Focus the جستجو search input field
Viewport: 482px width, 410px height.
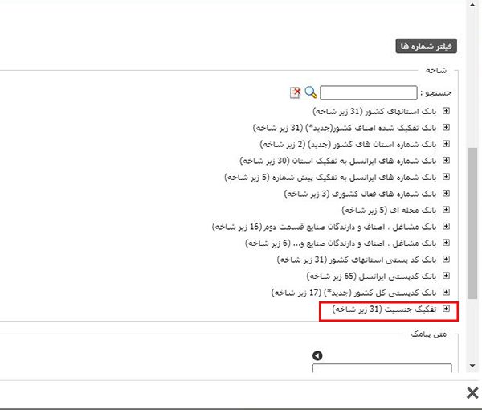(368, 92)
